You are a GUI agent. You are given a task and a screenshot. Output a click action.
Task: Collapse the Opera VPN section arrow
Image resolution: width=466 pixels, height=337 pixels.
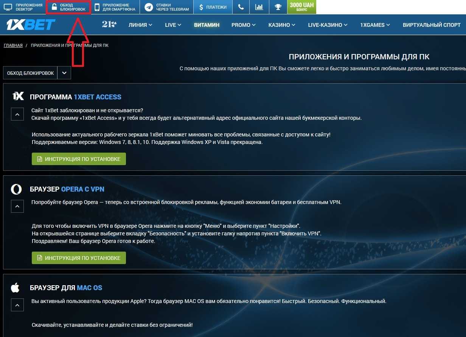[17, 206]
